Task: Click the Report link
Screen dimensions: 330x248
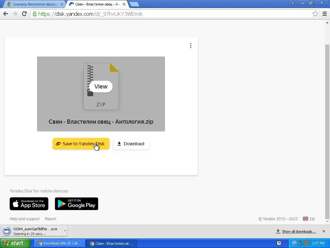Action: tap(51, 219)
